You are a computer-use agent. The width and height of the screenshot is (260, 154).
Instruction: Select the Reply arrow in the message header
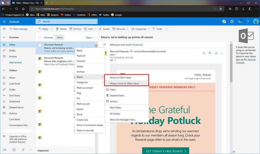coord(204,53)
